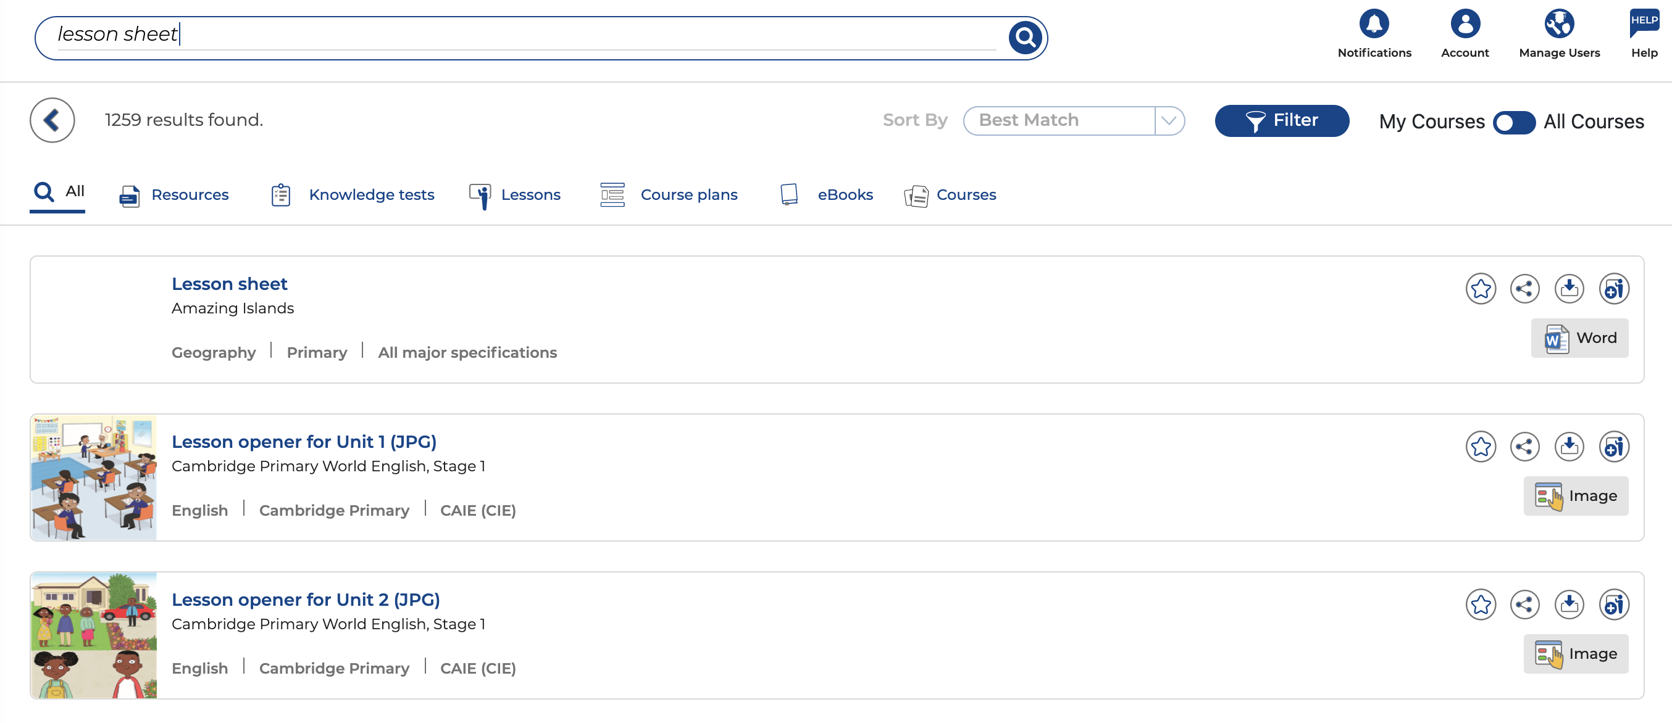1672x723 pixels.
Task: Click the search magnifier button
Action: [1025, 38]
